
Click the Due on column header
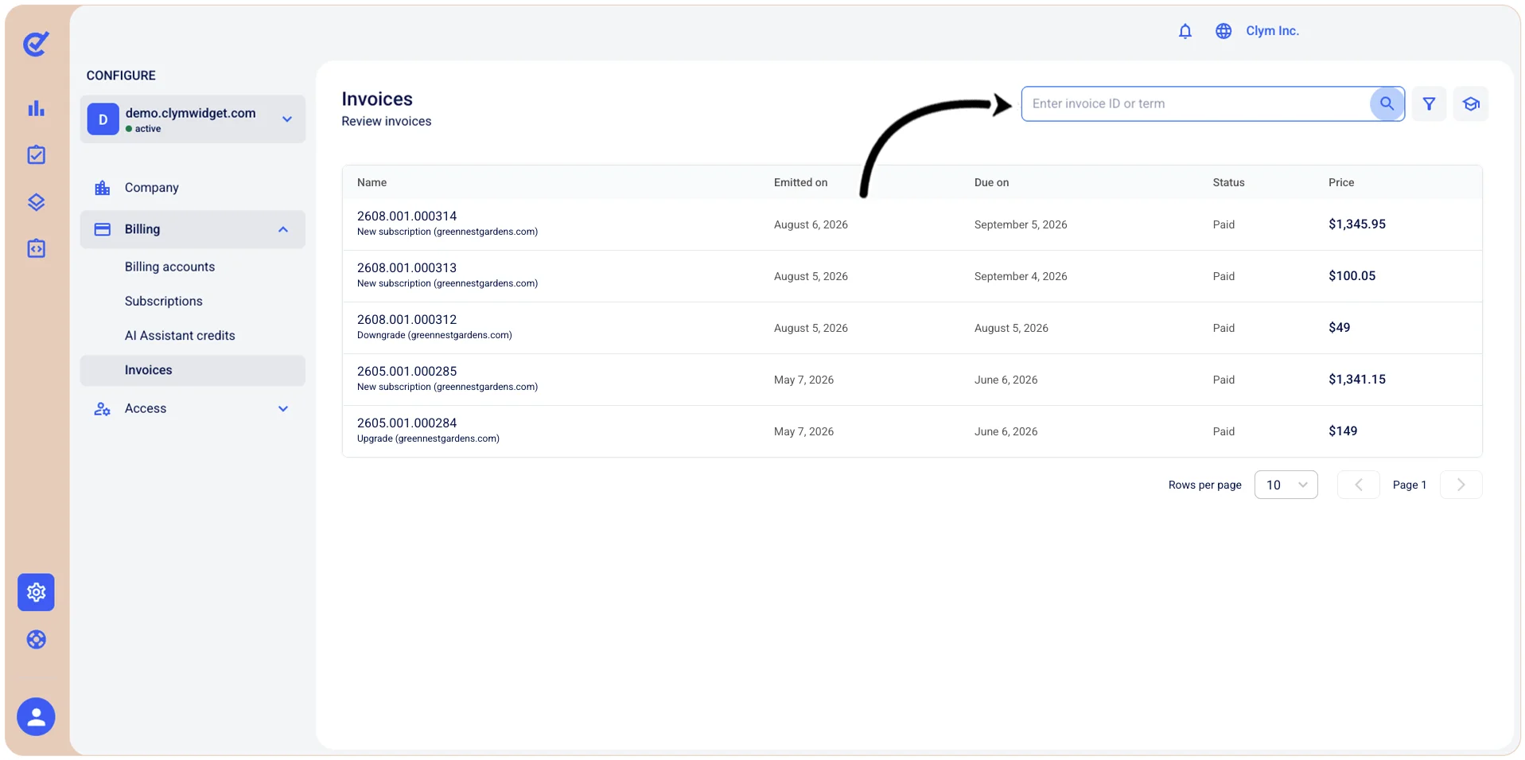coord(991,182)
